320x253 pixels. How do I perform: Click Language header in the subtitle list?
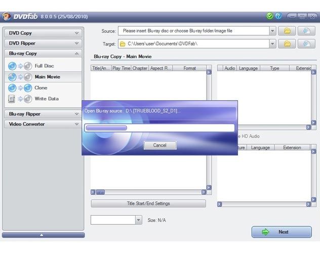pos(261,148)
